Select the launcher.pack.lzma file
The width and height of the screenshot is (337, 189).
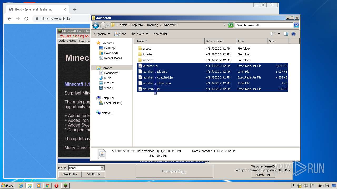212,72
